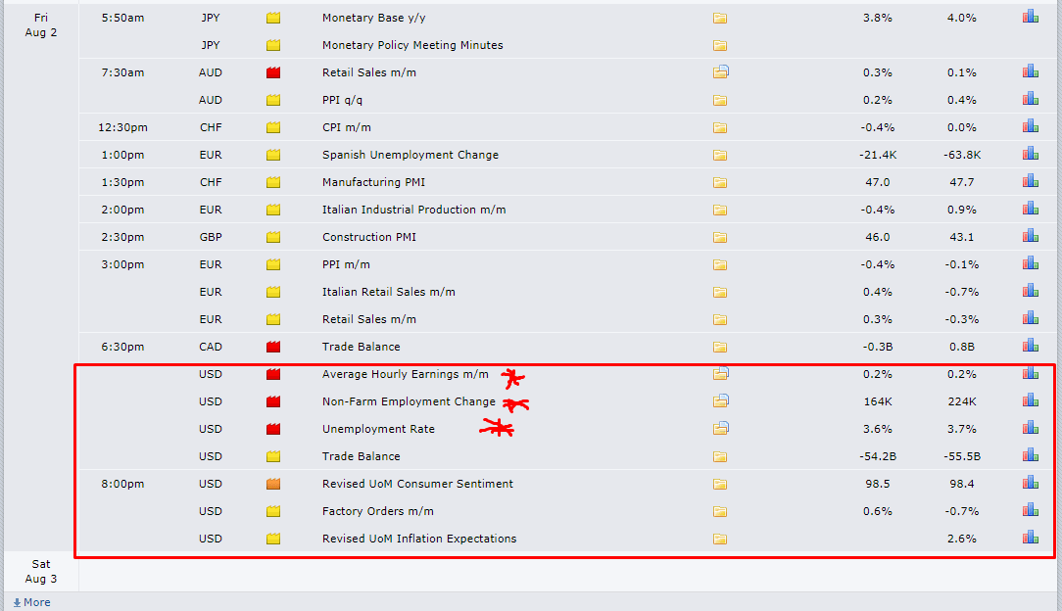Click orange impact icon for UoM Consumer Sentiment
The width and height of the screenshot is (1062, 611).
click(x=273, y=484)
